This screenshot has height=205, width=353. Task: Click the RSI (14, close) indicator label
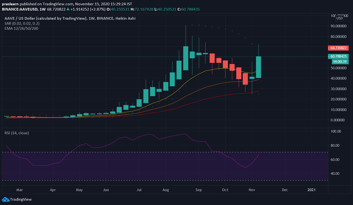[x=16, y=133]
